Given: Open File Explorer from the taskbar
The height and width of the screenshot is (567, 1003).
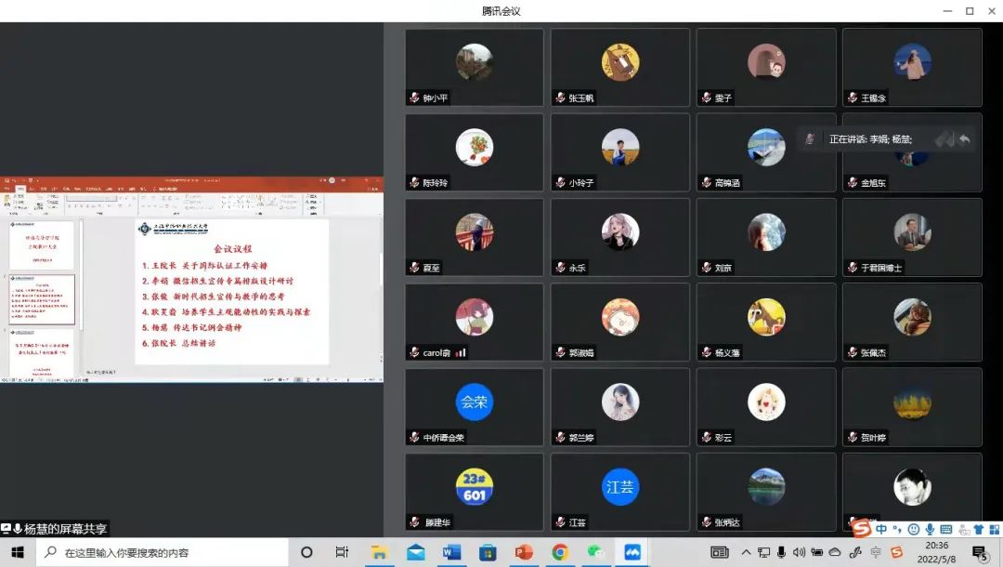Looking at the screenshot, I should (x=379, y=552).
